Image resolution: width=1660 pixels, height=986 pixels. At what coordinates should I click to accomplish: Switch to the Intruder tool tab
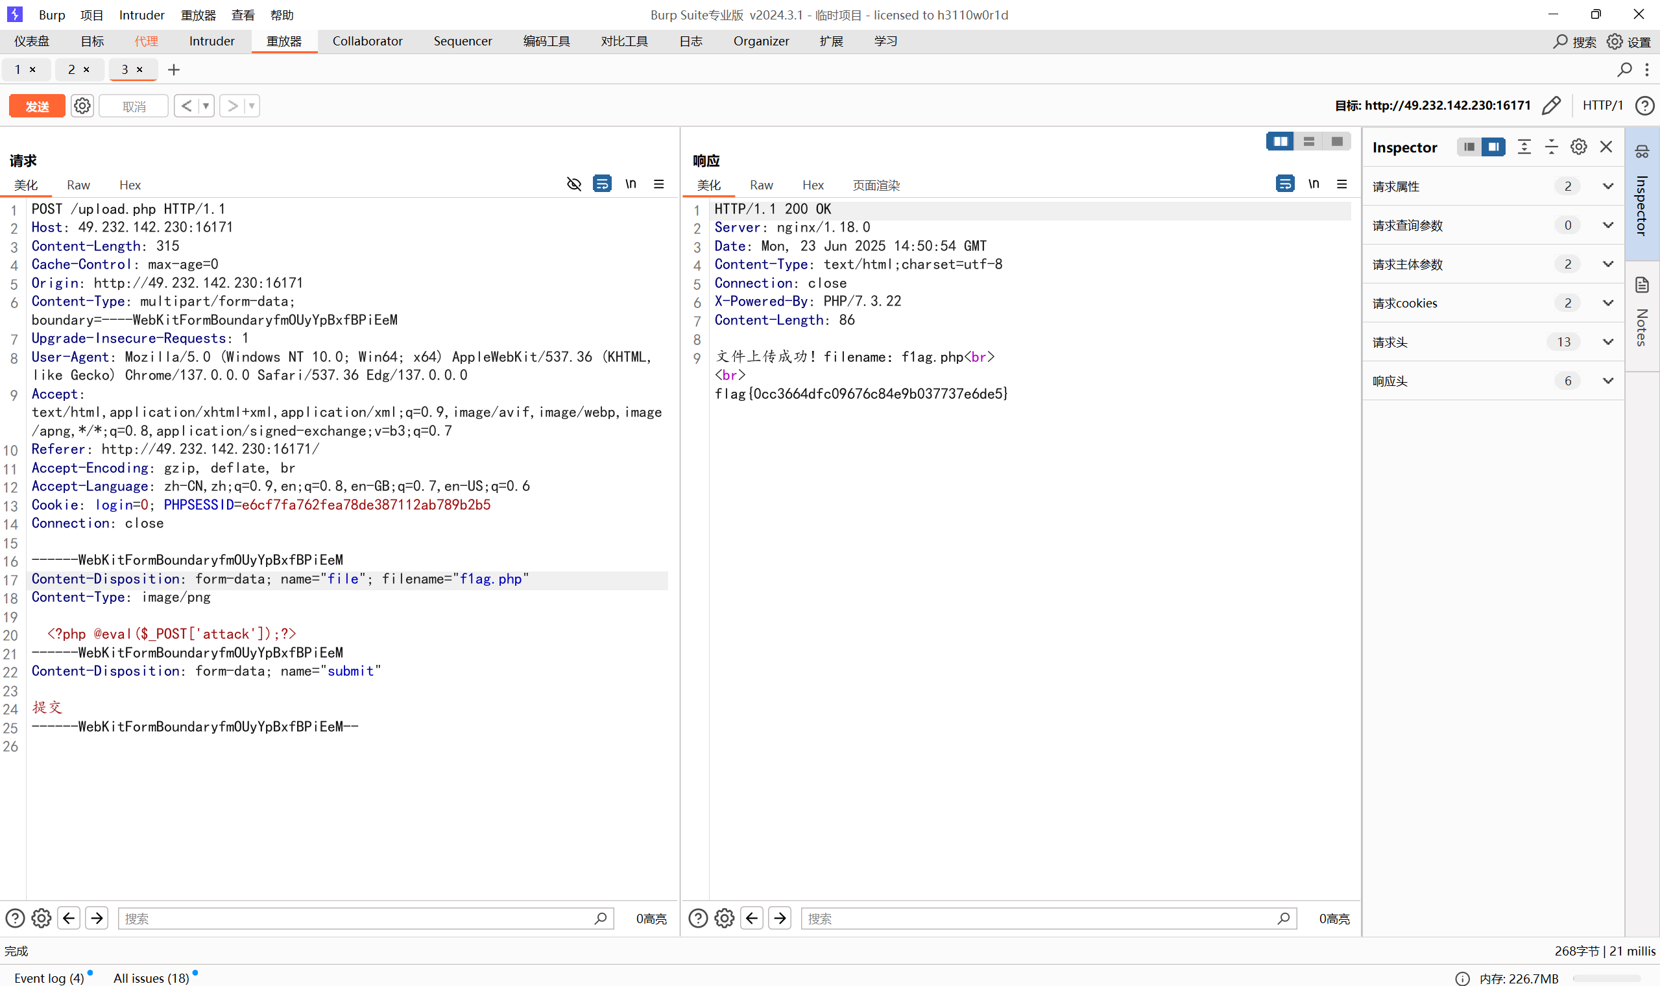(212, 42)
